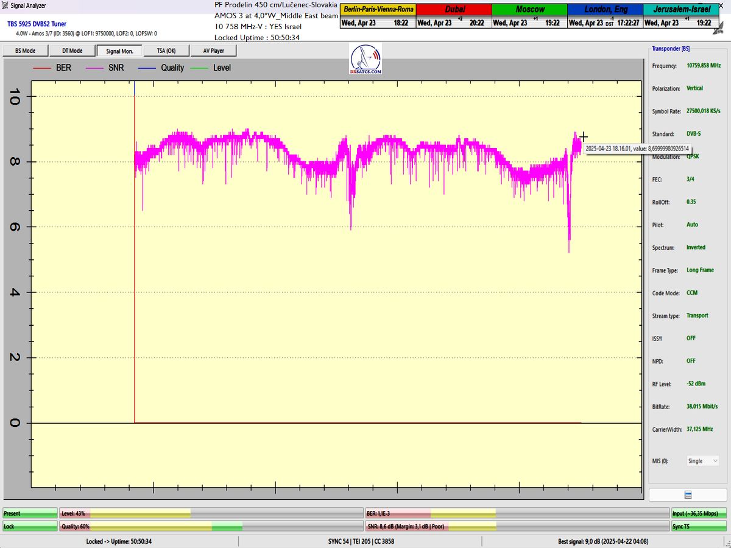Click the blue Quality legend line
731x548 pixels.
coord(147,68)
